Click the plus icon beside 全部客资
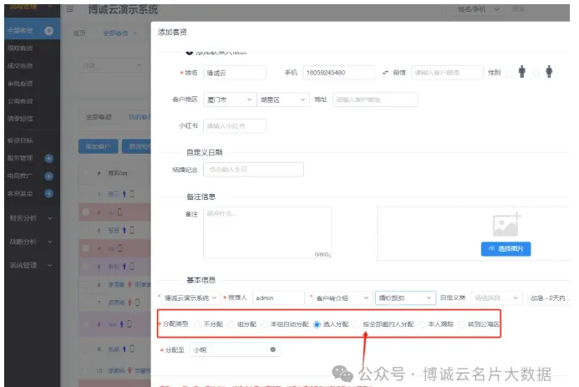The width and height of the screenshot is (579, 387). (x=48, y=31)
